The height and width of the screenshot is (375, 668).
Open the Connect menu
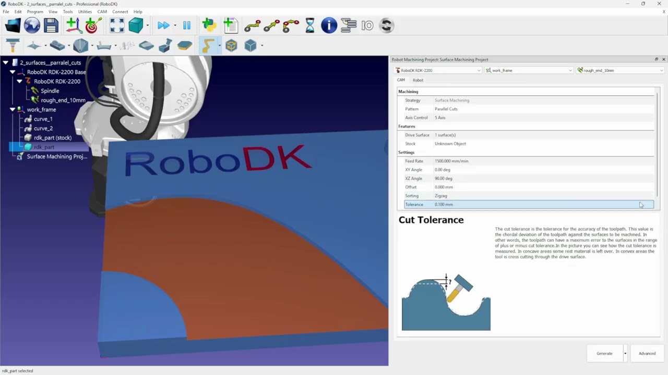120,11
